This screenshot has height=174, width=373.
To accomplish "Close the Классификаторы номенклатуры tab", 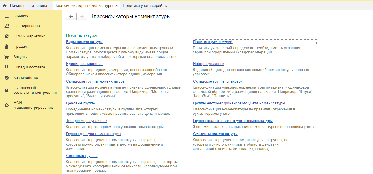I will click(x=116, y=6).
